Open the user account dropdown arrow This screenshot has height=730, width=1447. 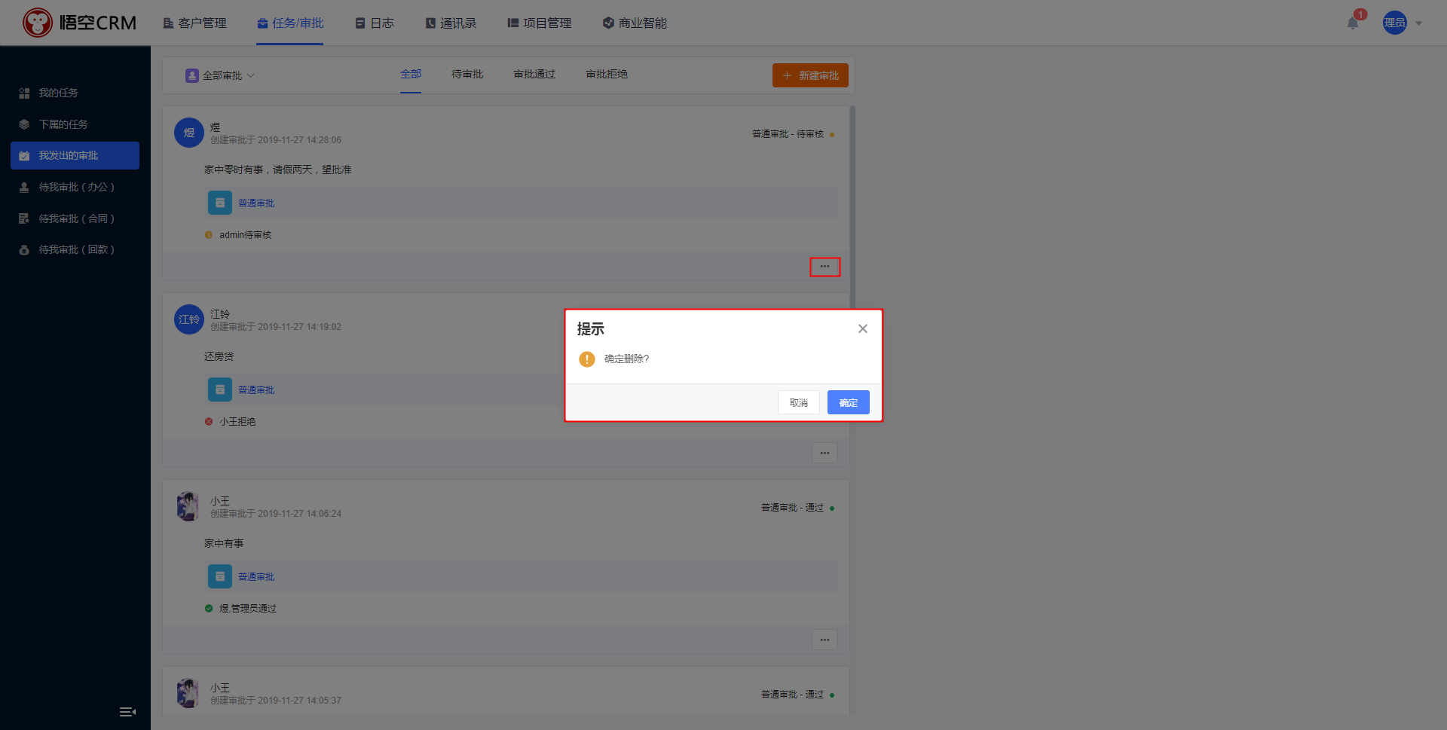(1418, 23)
